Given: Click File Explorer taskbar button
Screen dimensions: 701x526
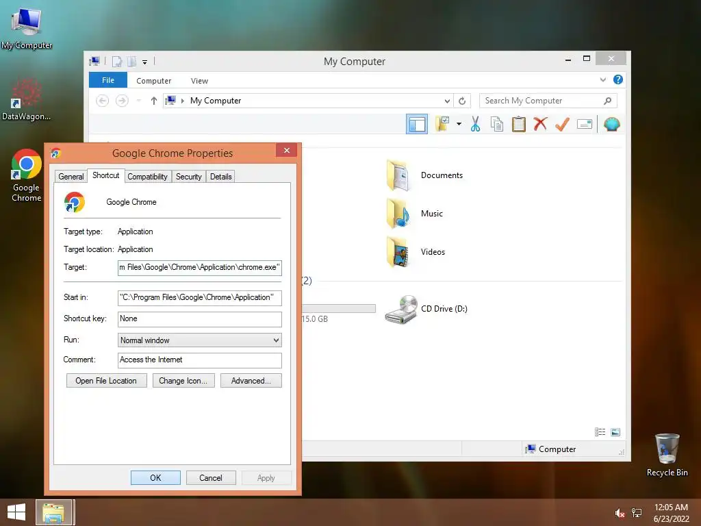Looking at the screenshot, I should point(53,512).
